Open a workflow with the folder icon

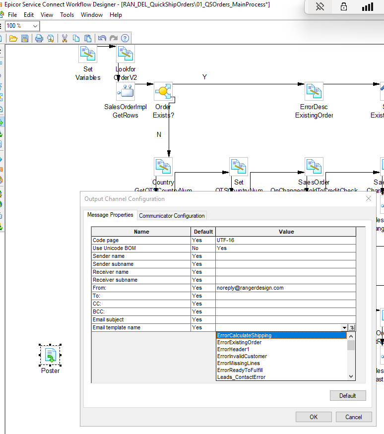(x=13, y=38)
